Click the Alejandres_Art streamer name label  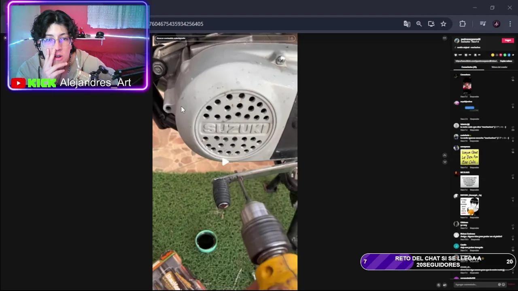coord(96,83)
